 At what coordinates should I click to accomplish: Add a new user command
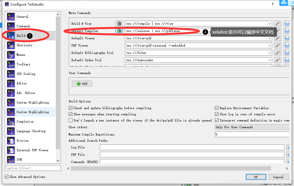(82, 84)
